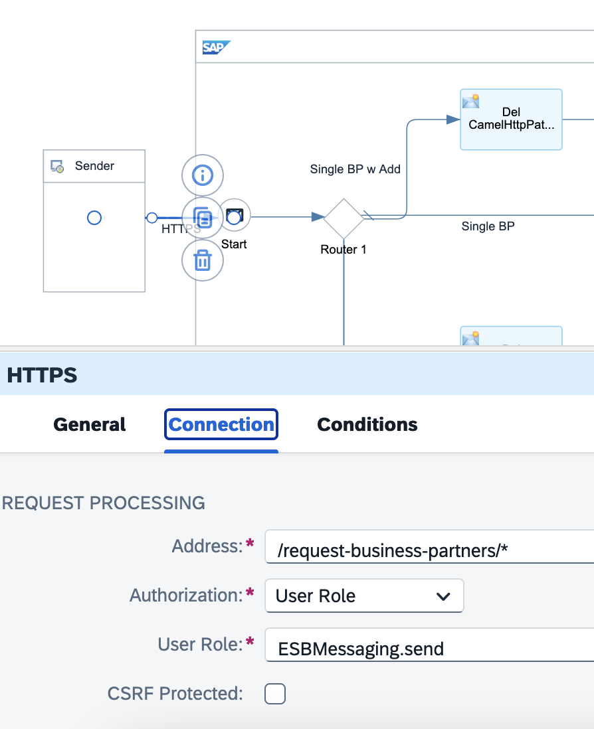Open the Authorization dropdown
Image resolution: width=594 pixels, height=729 pixels.
tap(364, 596)
